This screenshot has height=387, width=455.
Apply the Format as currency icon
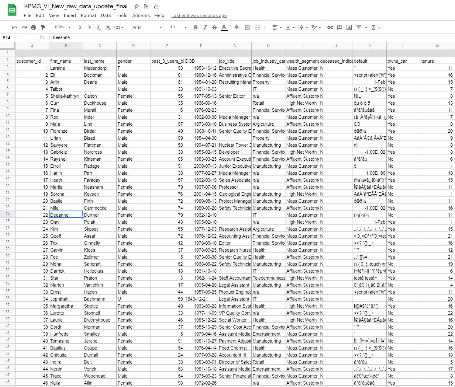[x=80, y=27]
